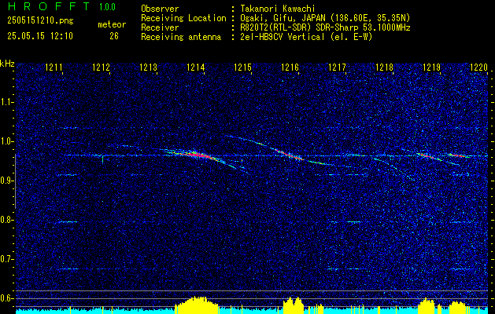This screenshot has height=314, width=495.
Task: Click the version number 1.0.0
Action: (x=107, y=7)
